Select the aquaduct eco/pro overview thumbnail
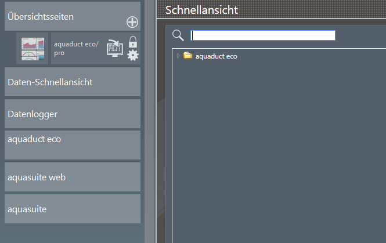 33,48
